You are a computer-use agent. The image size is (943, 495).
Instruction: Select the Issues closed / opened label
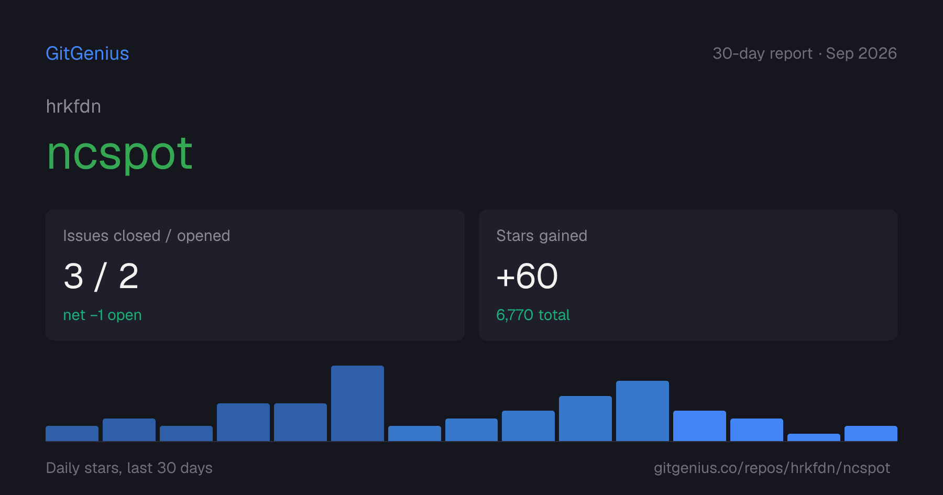click(x=147, y=236)
